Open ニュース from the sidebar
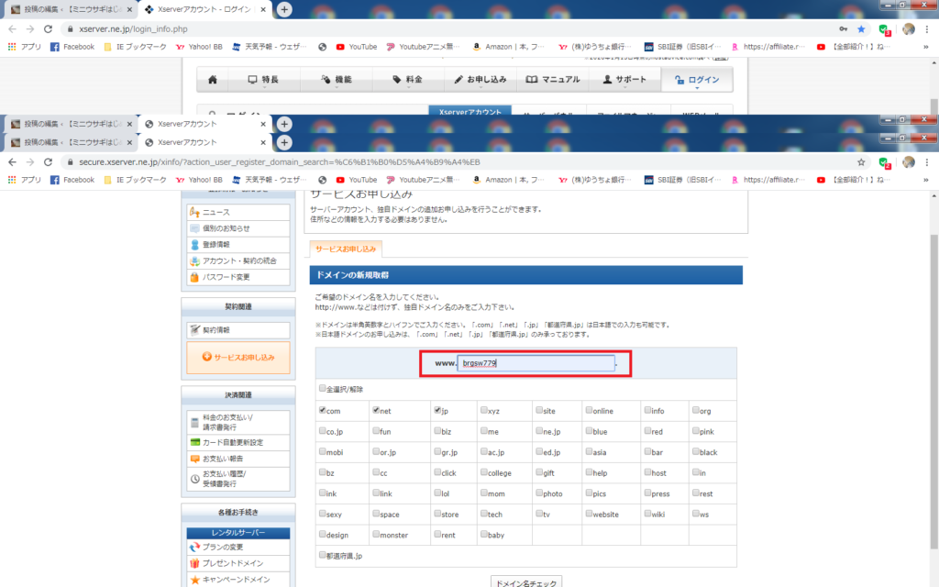Screen dimensions: 939x587 coord(216,213)
